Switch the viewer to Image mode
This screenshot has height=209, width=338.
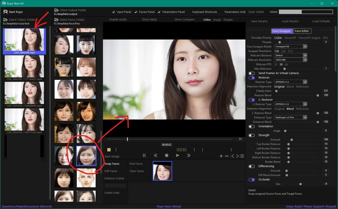(x=217, y=20)
